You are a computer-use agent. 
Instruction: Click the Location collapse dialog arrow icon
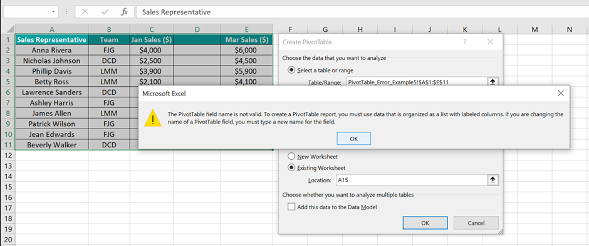pyautogui.click(x=493, y=180)
